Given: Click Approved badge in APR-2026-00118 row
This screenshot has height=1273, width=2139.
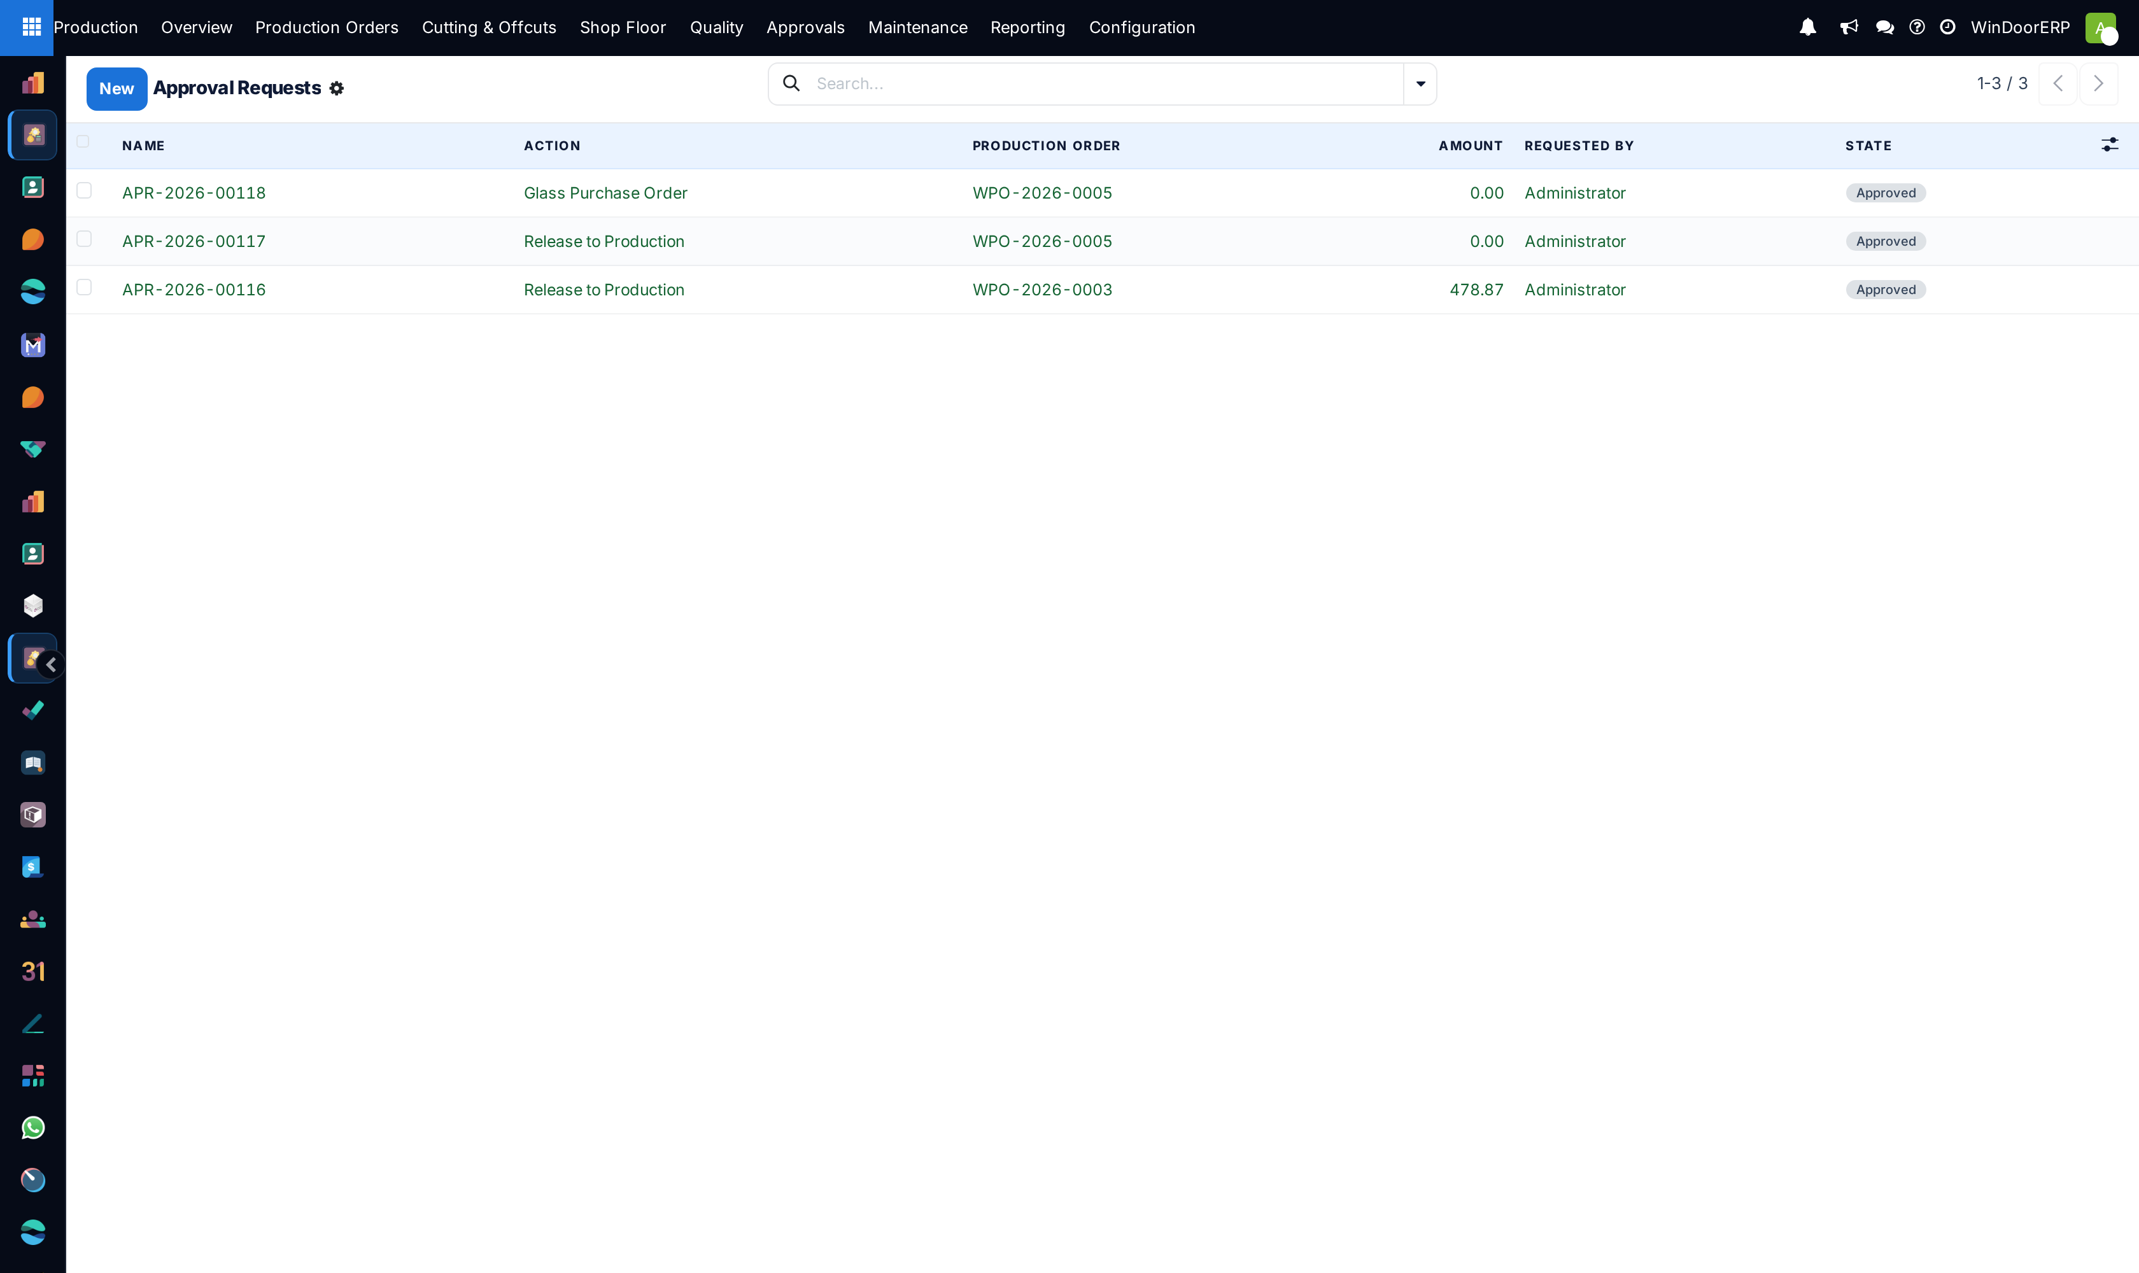Looking at the screenshot, I should [x=1886, y=193].
